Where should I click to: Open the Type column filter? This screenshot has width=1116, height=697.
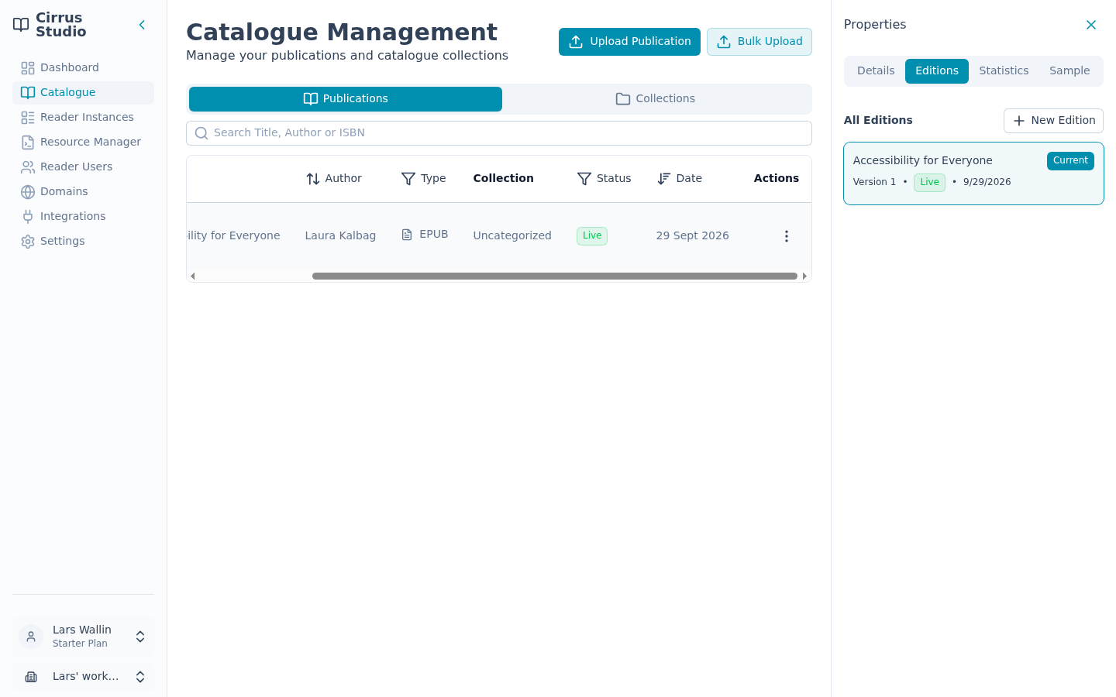pyautogui.click(x=424, y=179)
